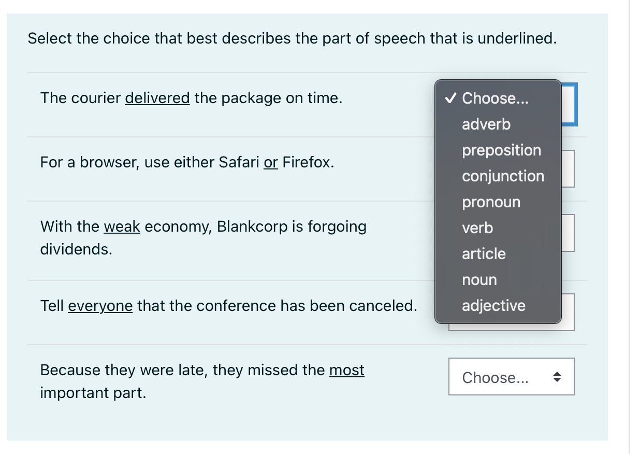Select "adverb" in the part-of-speech list
Screen dimensions: 640x454
click(x=486, y=124)
